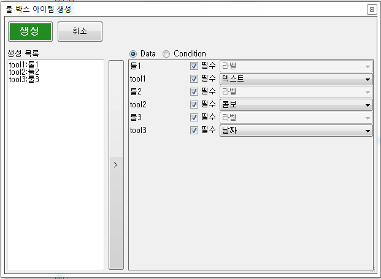Open disabled 라벨 dropdown in 툴2 row
The width and height of the screenshot is (381, 279).
[x=296, y=92]
